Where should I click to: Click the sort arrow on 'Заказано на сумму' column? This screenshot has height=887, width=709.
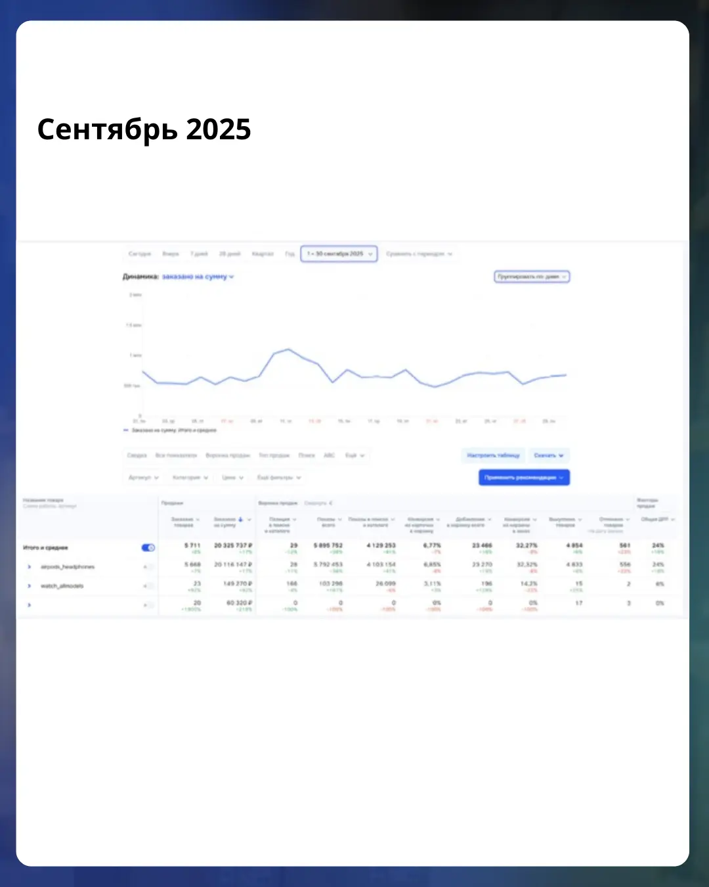pyautogui.click(x=241, y=520)
